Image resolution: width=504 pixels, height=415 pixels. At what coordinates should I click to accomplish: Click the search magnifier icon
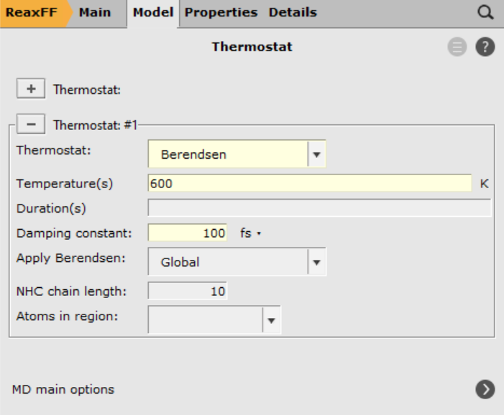485,12
